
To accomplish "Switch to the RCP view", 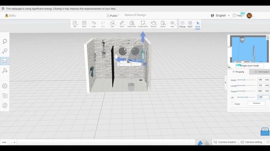I will 190,24.
